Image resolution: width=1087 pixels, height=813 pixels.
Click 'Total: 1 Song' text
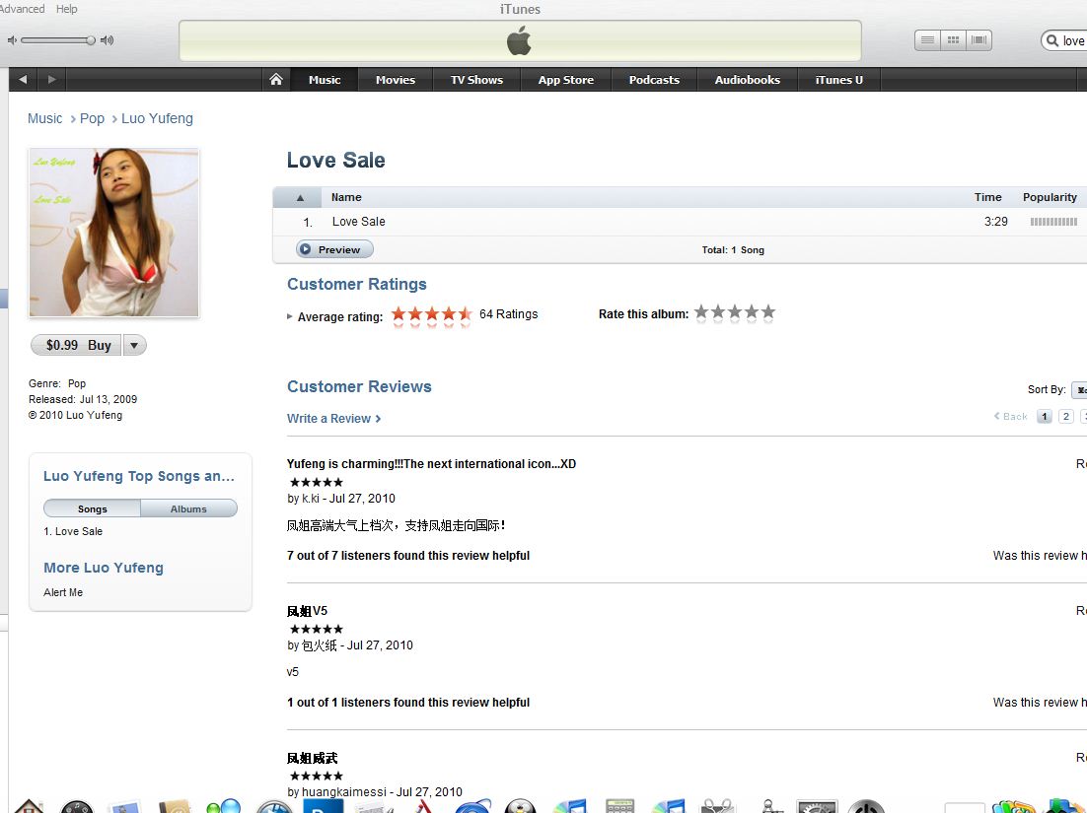(x=733, y=250)
